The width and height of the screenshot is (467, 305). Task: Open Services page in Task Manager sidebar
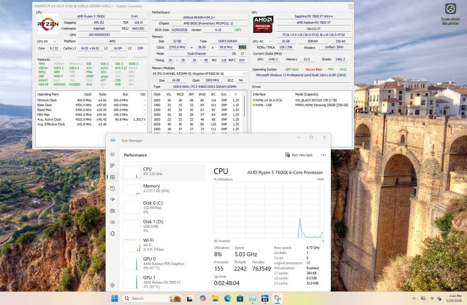click(x=112, y=234)
